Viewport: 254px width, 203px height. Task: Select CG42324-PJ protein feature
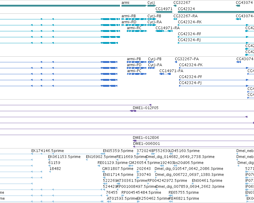tap(217, 86)
